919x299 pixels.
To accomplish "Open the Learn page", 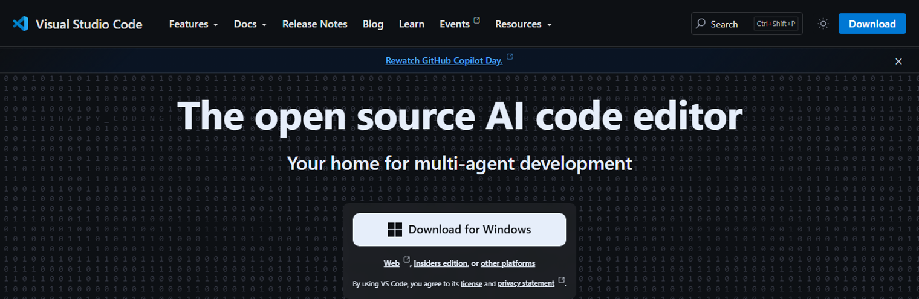I will tap(412, 24).
